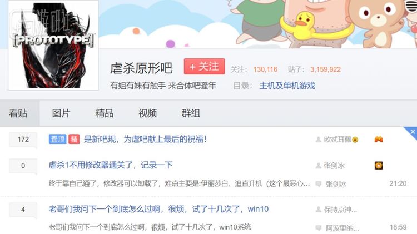The width and height of the screenshot is (417, 234).
Task: Click the orange medal icon beside 欧忒耳佩
Action: [379, 139]
